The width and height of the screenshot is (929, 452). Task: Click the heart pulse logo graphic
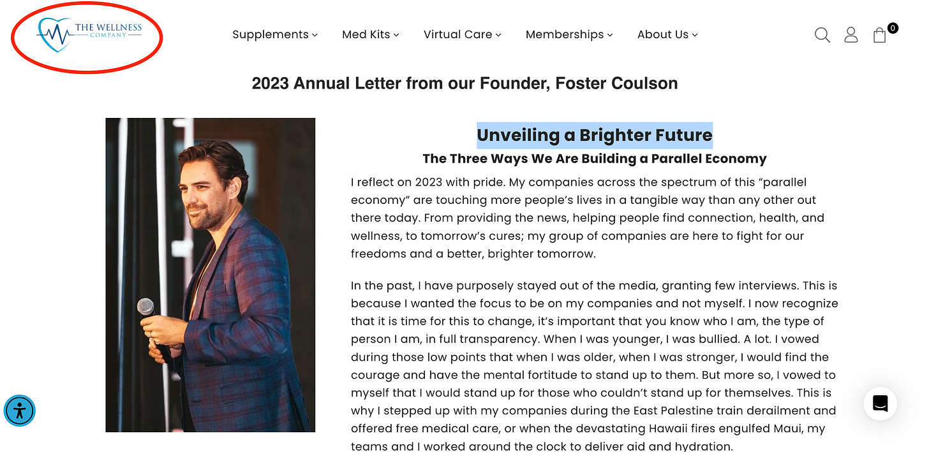(x=56, y=34)
